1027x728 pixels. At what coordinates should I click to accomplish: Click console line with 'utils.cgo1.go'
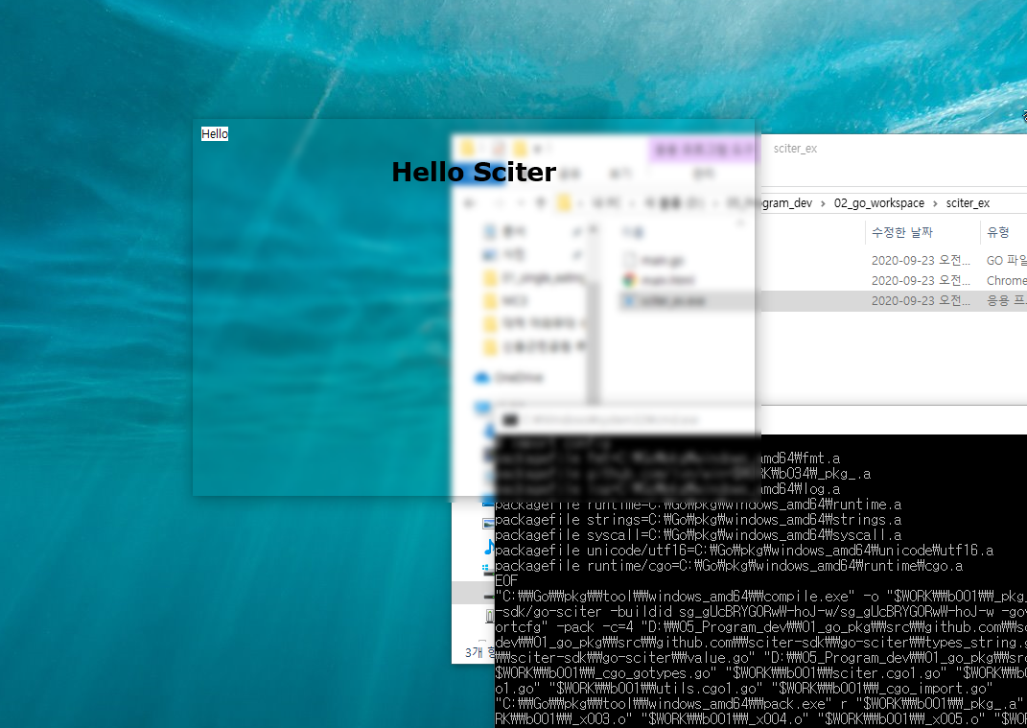(744, 688)
